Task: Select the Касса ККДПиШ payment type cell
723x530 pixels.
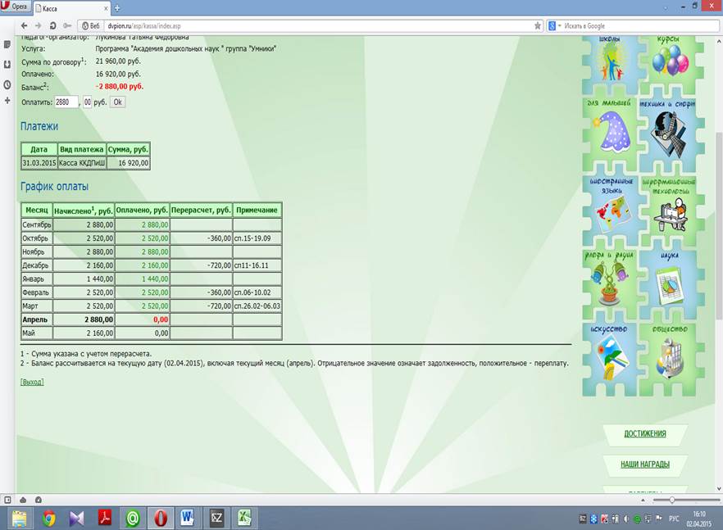Action: click(82, 163)
